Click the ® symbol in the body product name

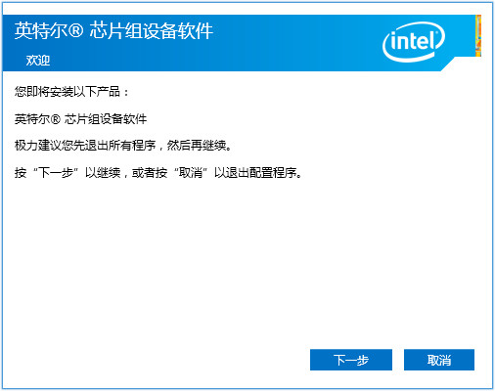[56, 119]
